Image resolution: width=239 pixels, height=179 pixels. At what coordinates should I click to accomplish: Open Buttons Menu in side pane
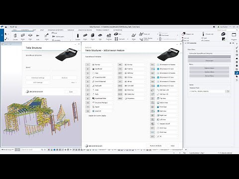[x=209, y=68]
